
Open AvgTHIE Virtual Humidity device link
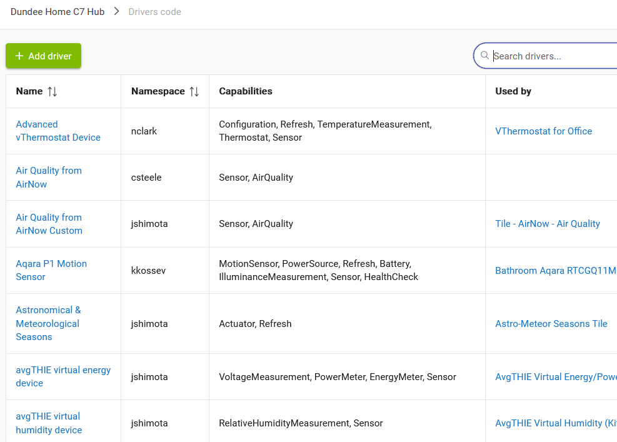pos(556,423)
